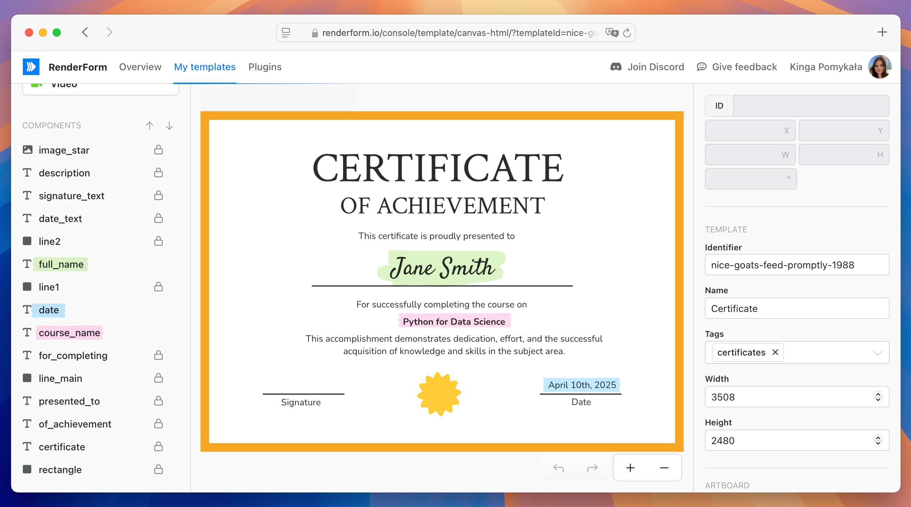Select the certificate component row

[x=62, y=446]
